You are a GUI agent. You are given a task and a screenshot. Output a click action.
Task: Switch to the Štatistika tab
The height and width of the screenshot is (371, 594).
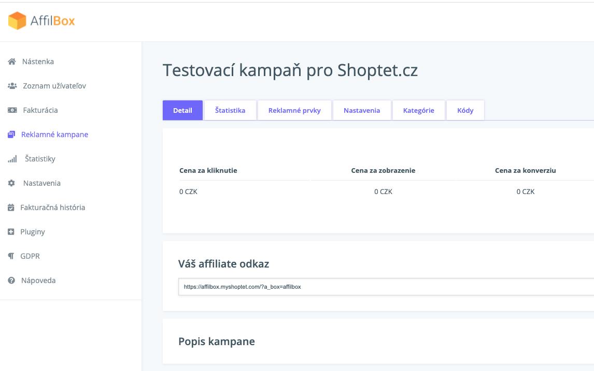point(230,110)
